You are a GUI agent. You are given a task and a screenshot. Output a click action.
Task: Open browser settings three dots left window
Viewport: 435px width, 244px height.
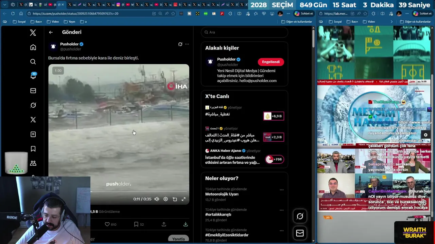tap(288, 14)
